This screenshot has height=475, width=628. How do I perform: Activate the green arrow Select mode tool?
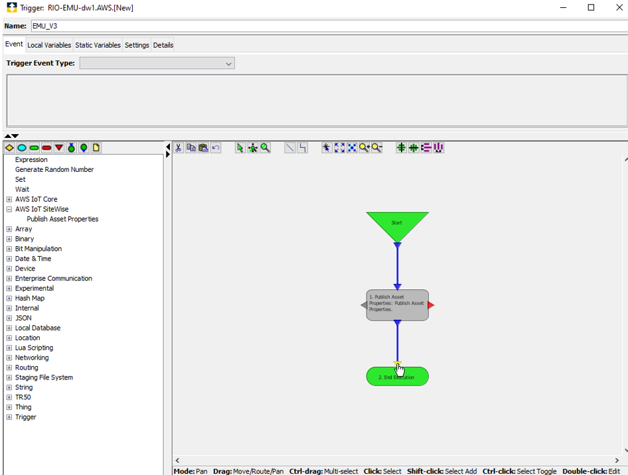click(x=240, y=148)
